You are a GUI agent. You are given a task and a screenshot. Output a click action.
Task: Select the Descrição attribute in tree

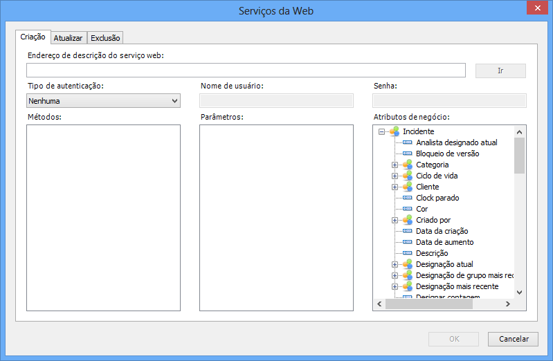[x=432, y=253]
